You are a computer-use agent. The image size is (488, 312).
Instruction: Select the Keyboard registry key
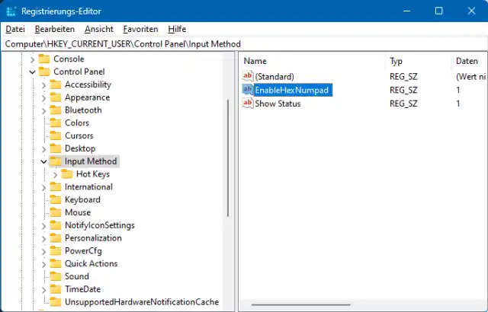coord(82,199)
